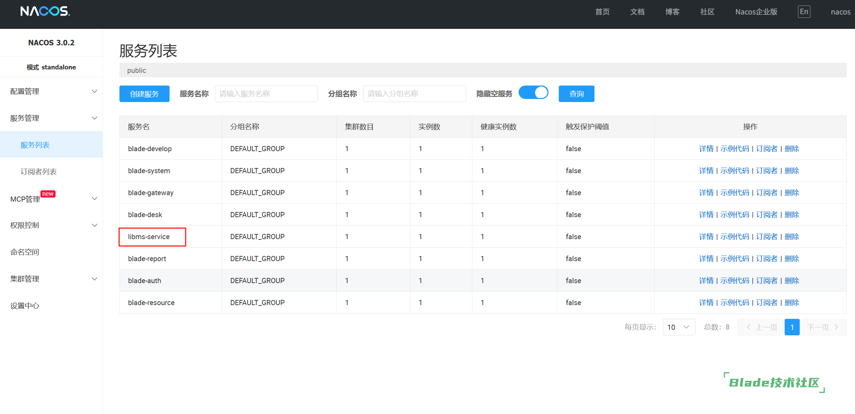Open the page size dropdown showing 10
The width and height of the screenshot is (855, 414).
pyautogui.click(x=679, y=327)
